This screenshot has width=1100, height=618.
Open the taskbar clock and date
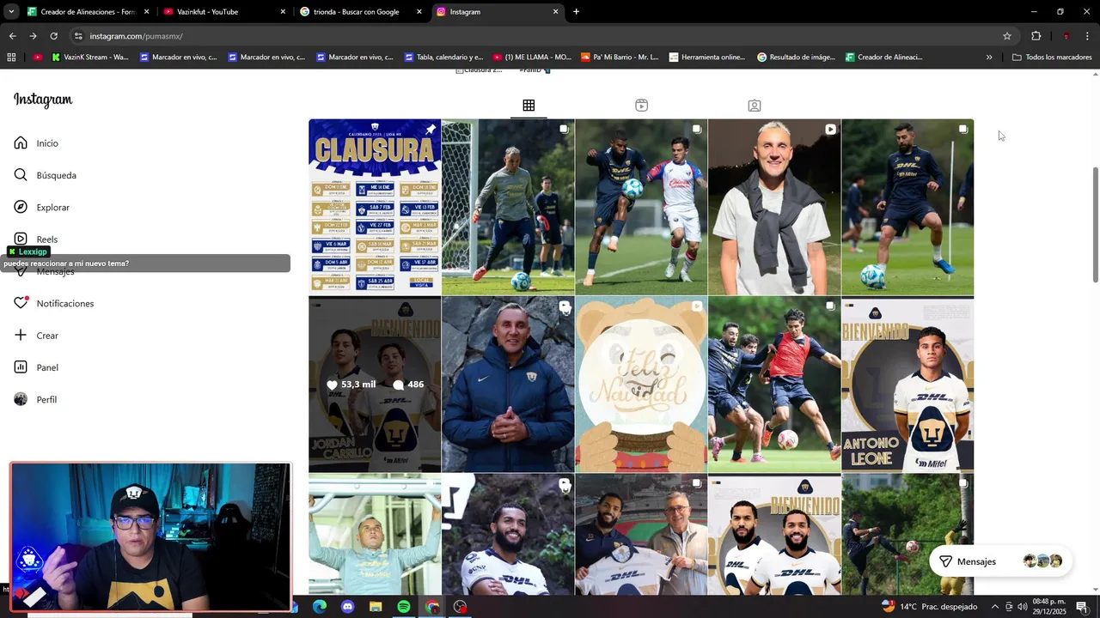pos(1048,607)
